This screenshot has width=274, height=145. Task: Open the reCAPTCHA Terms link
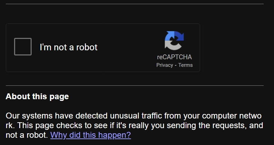185,65
